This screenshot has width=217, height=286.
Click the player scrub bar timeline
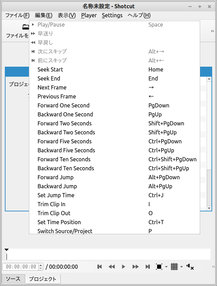(x=108, y=255)
